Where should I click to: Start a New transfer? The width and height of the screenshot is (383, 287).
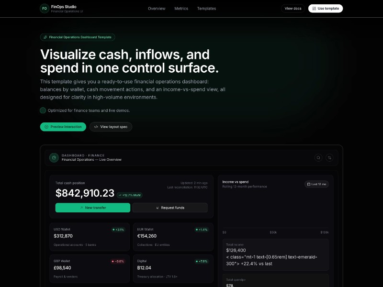(93, 208)
